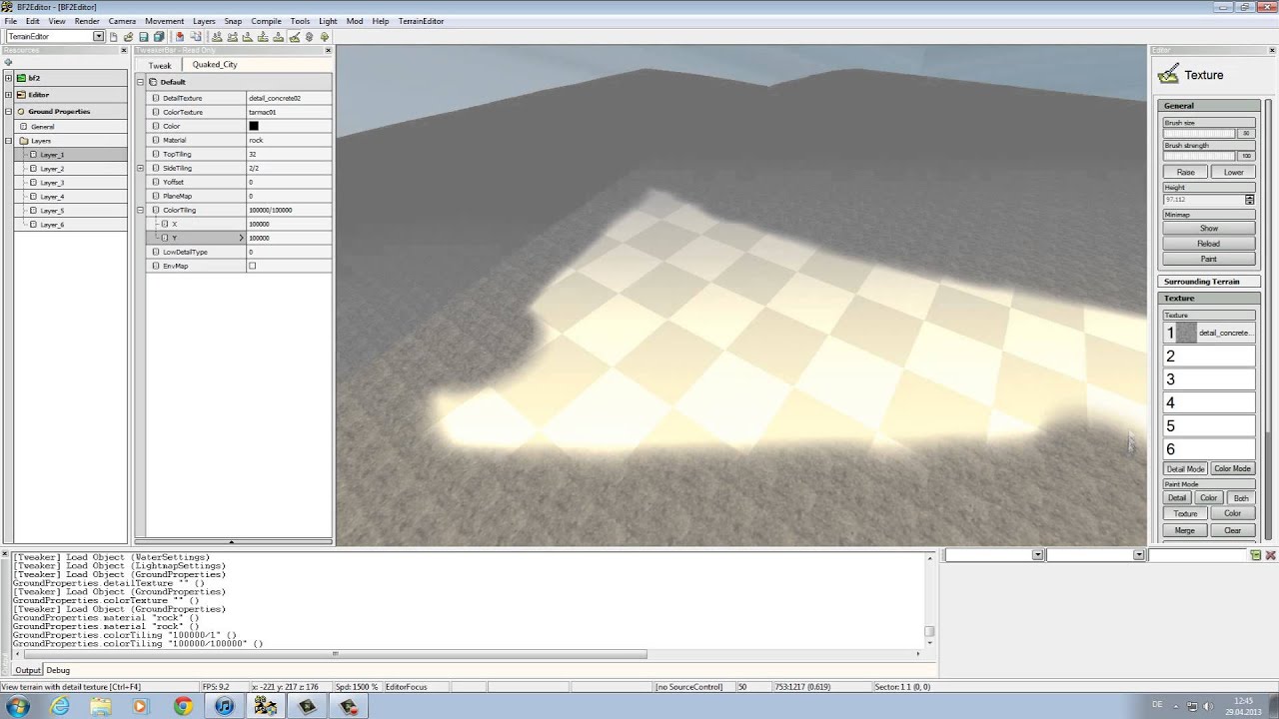Close the TweakerBar panel
This screenshot has width=1279, height=719.
tap(328, 50)
